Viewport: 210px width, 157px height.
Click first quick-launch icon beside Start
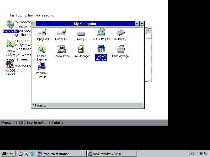point(20,154)
